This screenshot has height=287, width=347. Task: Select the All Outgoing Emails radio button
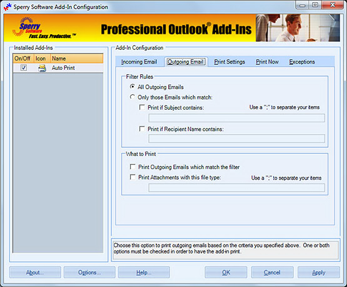coord(133,87)
